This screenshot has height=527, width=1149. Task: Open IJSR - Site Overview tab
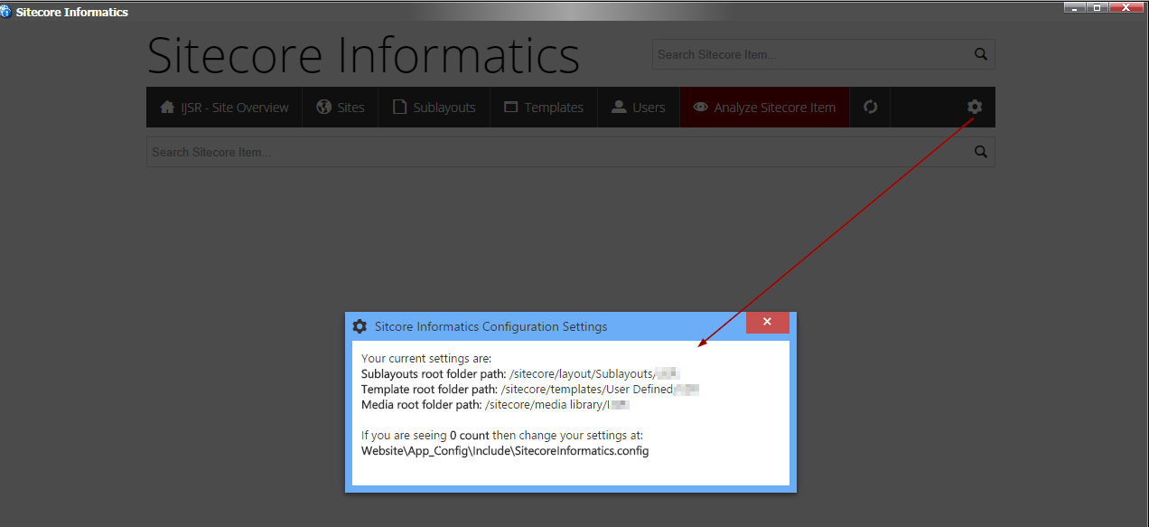pos(224,107)
